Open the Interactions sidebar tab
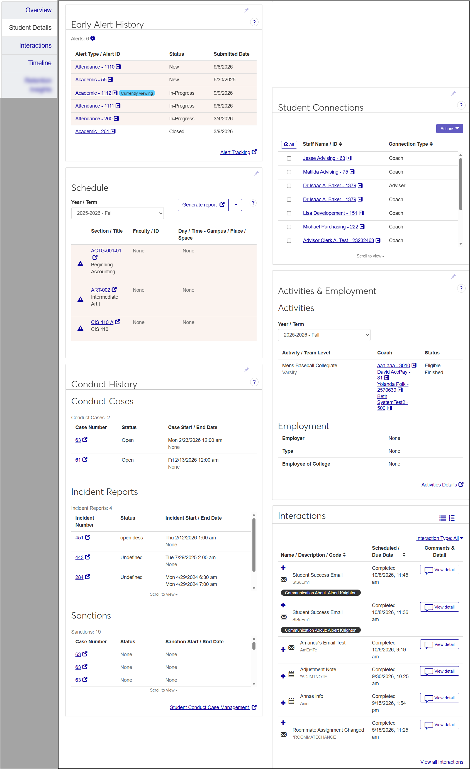Screen dimensions: 470x769 (29, 46)
